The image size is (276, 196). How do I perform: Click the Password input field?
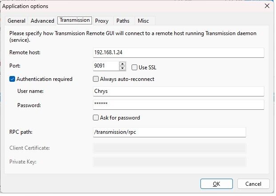click(x=179, y=105)
